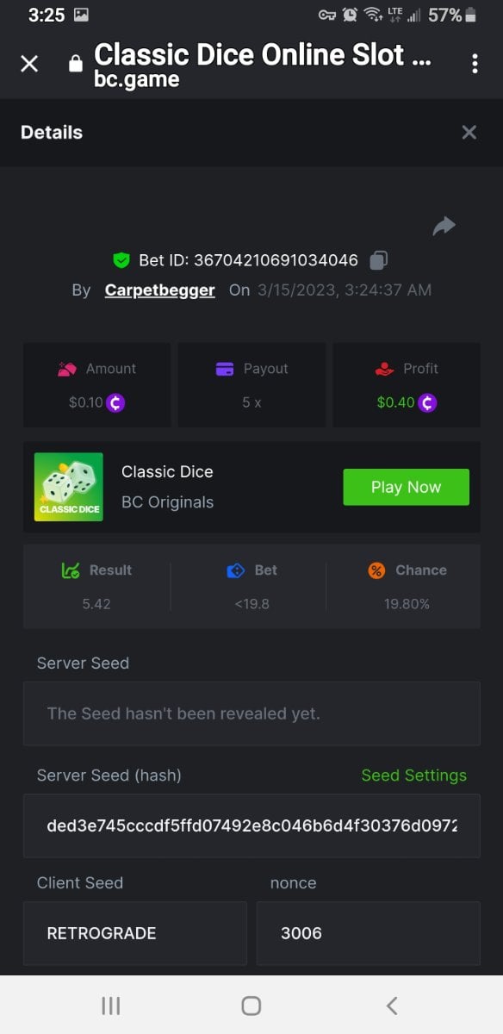Screen dimensions: 503x1034
Task: Open Carpetbegger's user profile
Action: (x=159, y=290)
